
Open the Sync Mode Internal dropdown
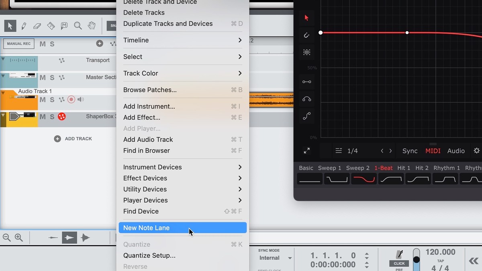[290, 258]
